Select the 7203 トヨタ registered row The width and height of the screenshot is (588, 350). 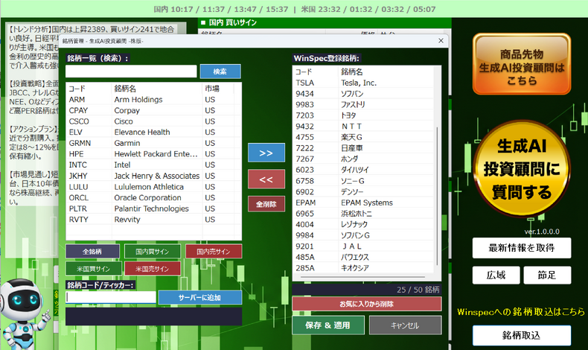pyautogui.click(x=363, y=115)
